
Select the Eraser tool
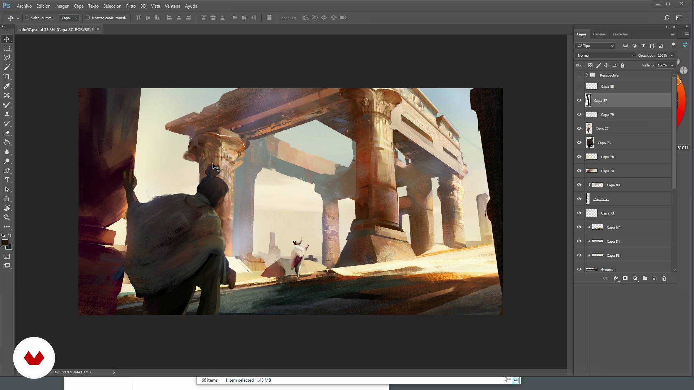pos(7,133)
